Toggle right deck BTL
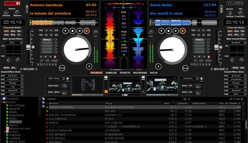Viewport: 248px width, 143px height. coord(242,68)
